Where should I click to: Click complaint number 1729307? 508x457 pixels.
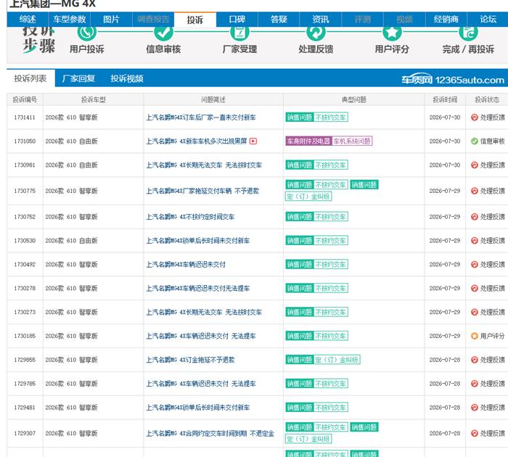coord(25,433)
